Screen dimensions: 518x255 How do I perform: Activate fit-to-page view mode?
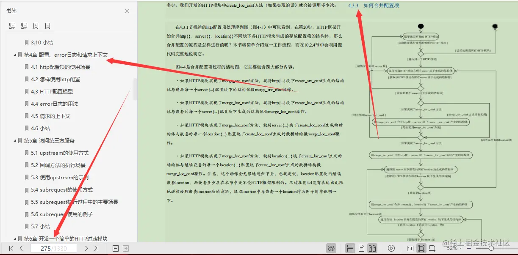point(421,248)
